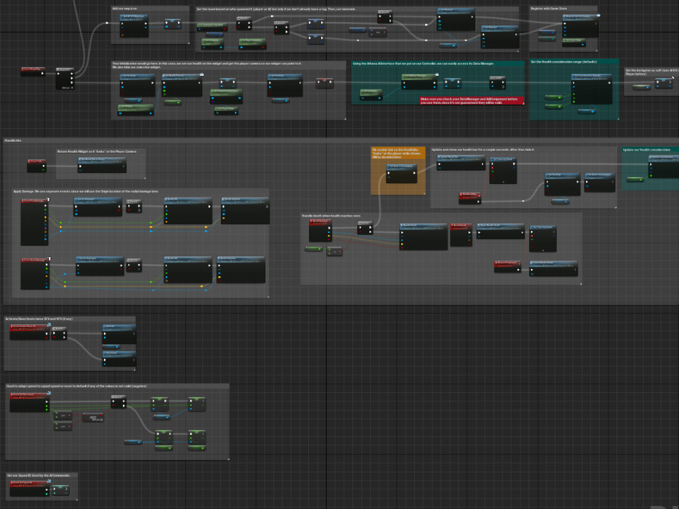The width and height of the screenshot is (679, 509).
Task: Click Add pin on the Sequence node
Action: pos(68,88)
